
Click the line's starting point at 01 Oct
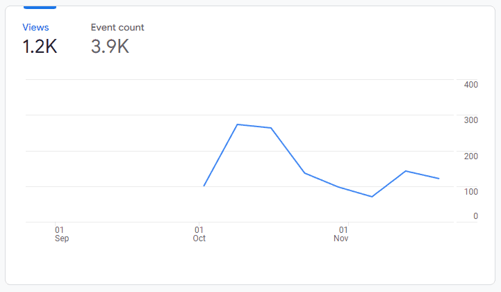204,186
